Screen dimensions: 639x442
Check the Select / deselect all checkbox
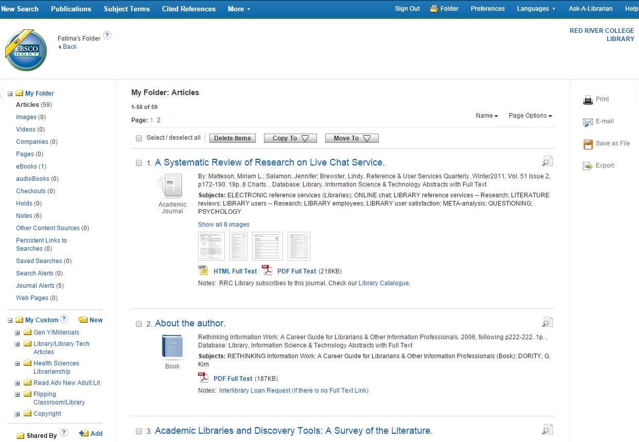coord(138,138)
